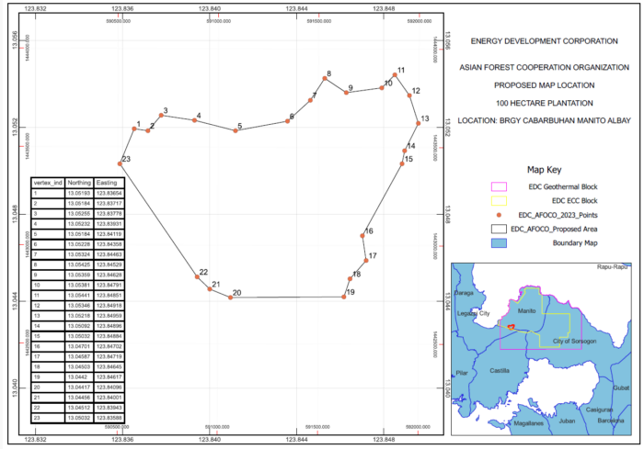The height and width of the screenshot is (449, 644).
Task: Click vertex point 11 at the top
Action: (x=394, y=75)
